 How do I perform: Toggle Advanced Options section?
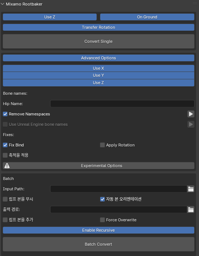tap(98, 58)
